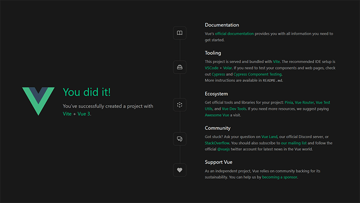This screenshot has height=203, width=360.
Task: Click the Ecosystem icon in timeline
Action: (180, 105)
